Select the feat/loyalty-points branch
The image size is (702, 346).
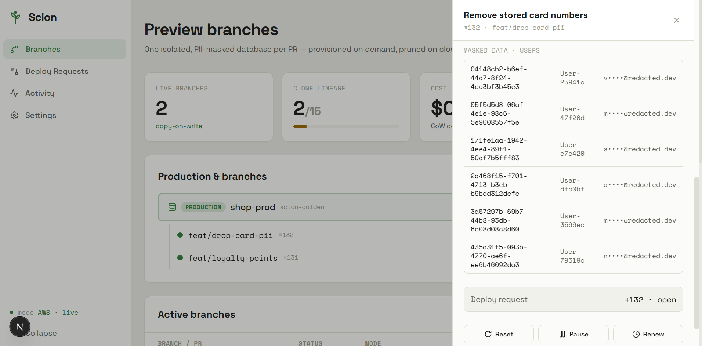tap(233, 258)
